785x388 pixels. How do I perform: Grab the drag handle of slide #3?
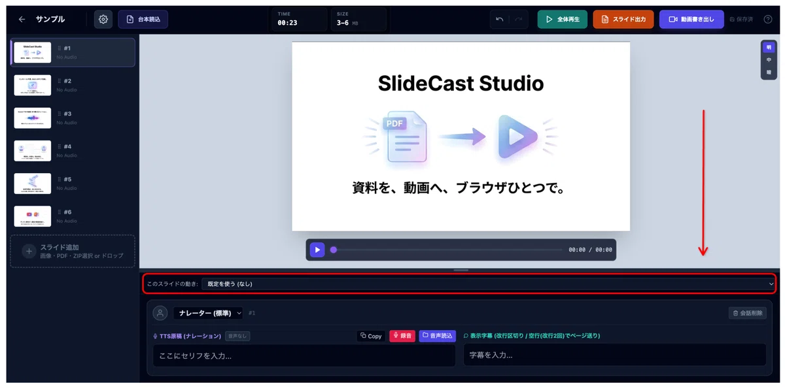click(x=59, y=114)
